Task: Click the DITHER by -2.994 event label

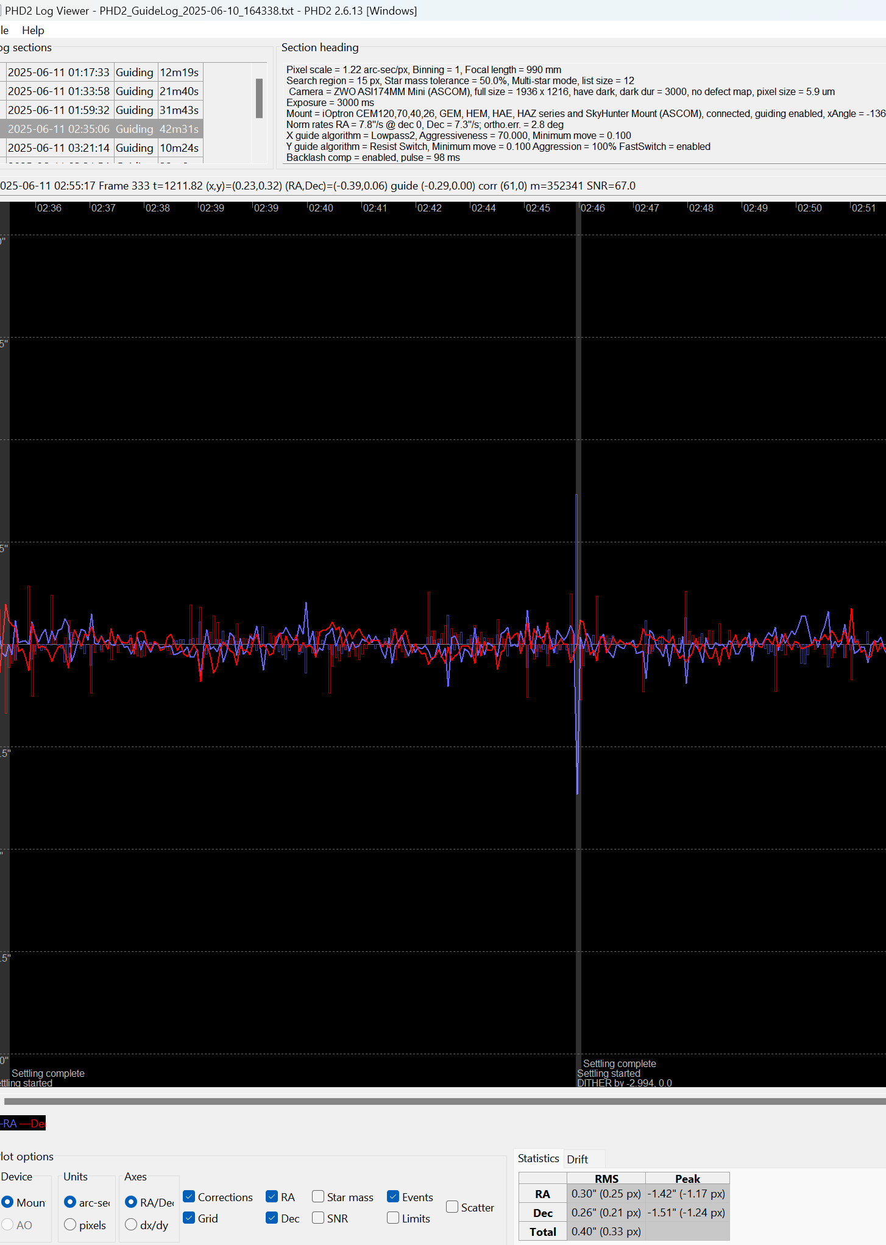Action: (x=625, y=1083)
